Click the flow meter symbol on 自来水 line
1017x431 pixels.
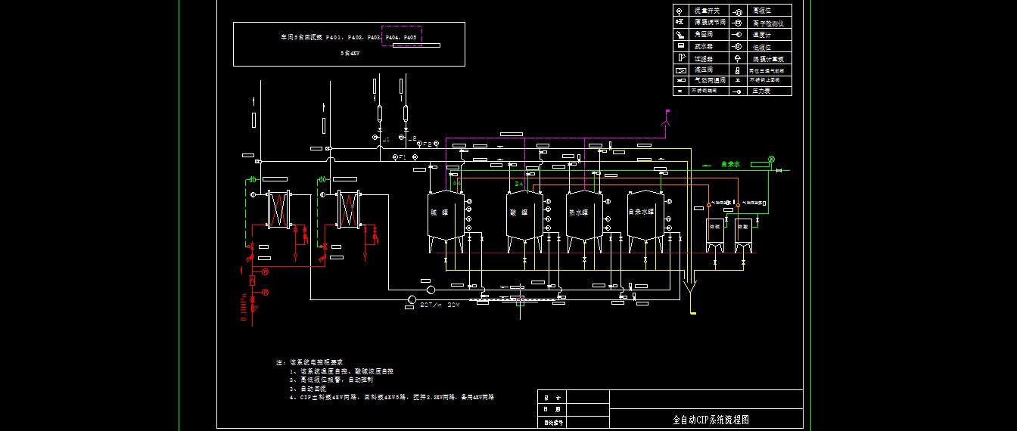[x=772, y=159]
